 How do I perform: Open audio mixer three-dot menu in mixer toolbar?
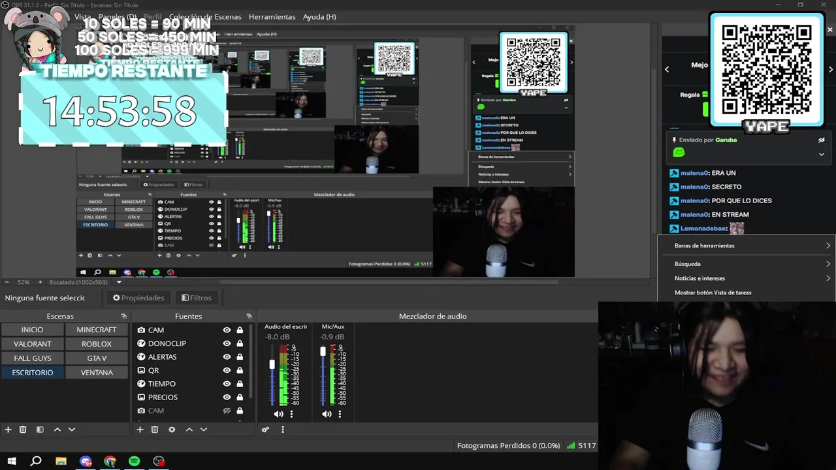coord(283,430)
